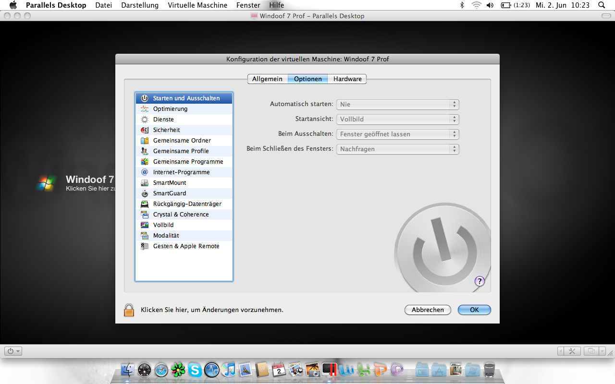
Task: Open PowerPoint from the Dock
Action: point(381,370)
